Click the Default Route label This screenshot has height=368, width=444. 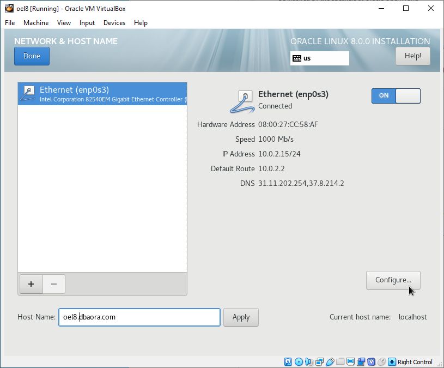(x=233, y=168)
